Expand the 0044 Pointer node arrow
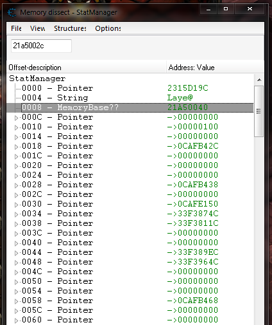The width and height of the screenshot is (272, 325). click(16, 253)
